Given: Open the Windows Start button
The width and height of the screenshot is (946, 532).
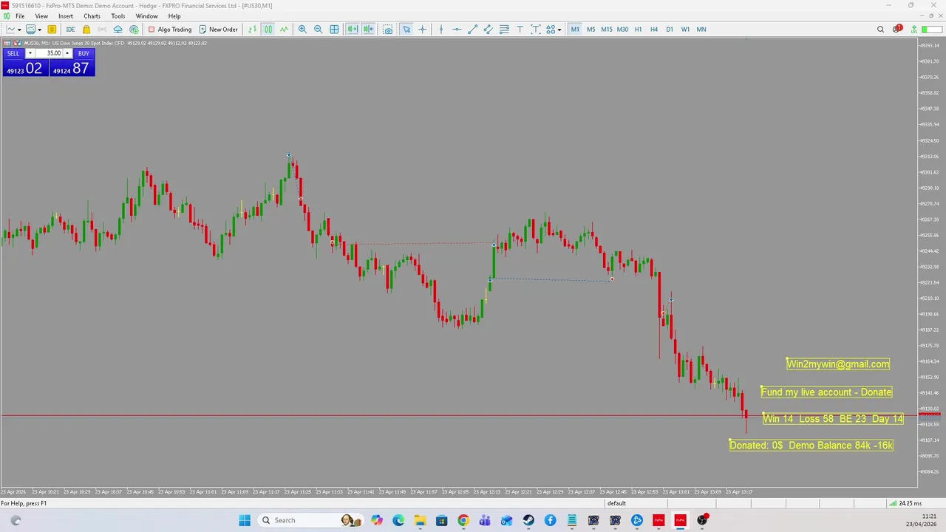Looking at the screenshot, I should pos(245,520).
